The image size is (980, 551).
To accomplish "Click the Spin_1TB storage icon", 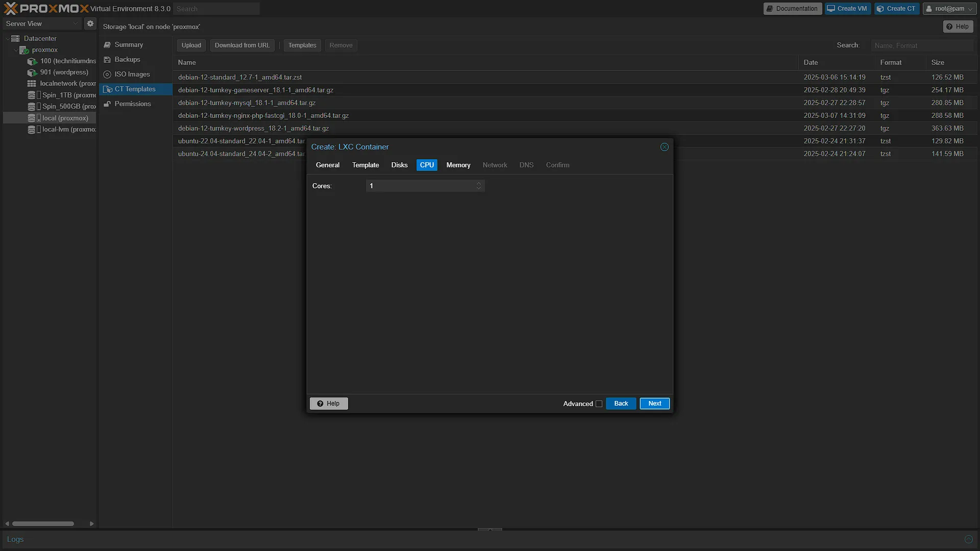I will coord(32,95).
